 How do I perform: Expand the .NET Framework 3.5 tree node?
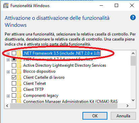pos(8,54)
